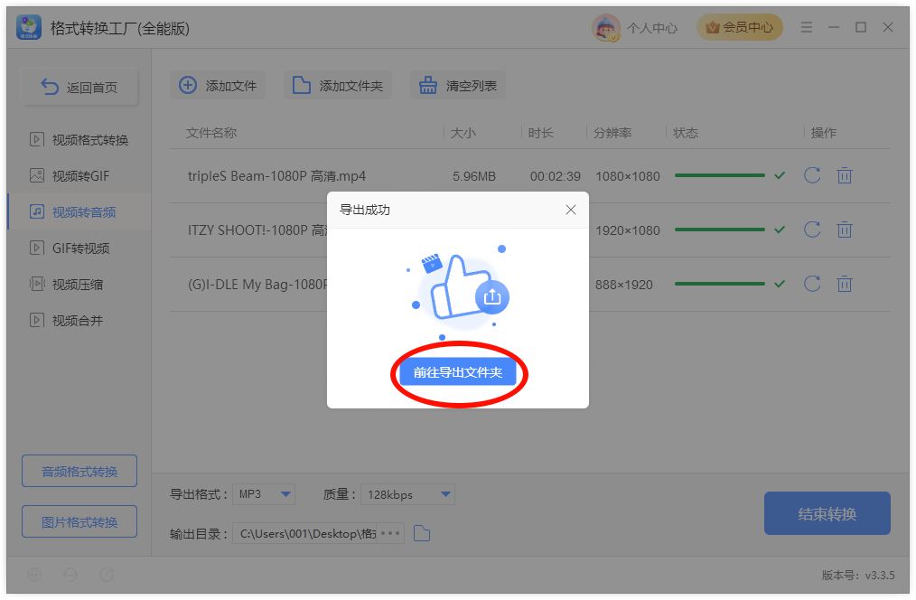Minimize the application window

(x=834, y=27)
